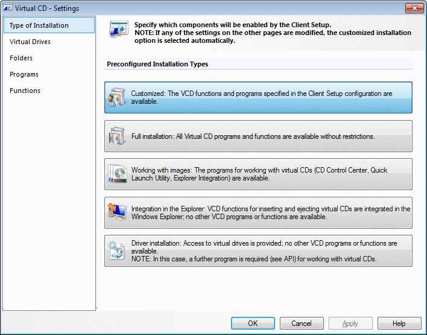This screenshot has height=335, width=427.
Task: Choose Integration in the Explorer option
Action: pyautogui.click(x=259, y=212)
